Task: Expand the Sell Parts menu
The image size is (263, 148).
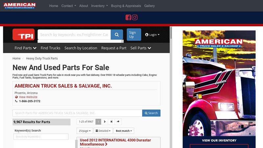Action: tap(141, 48)
